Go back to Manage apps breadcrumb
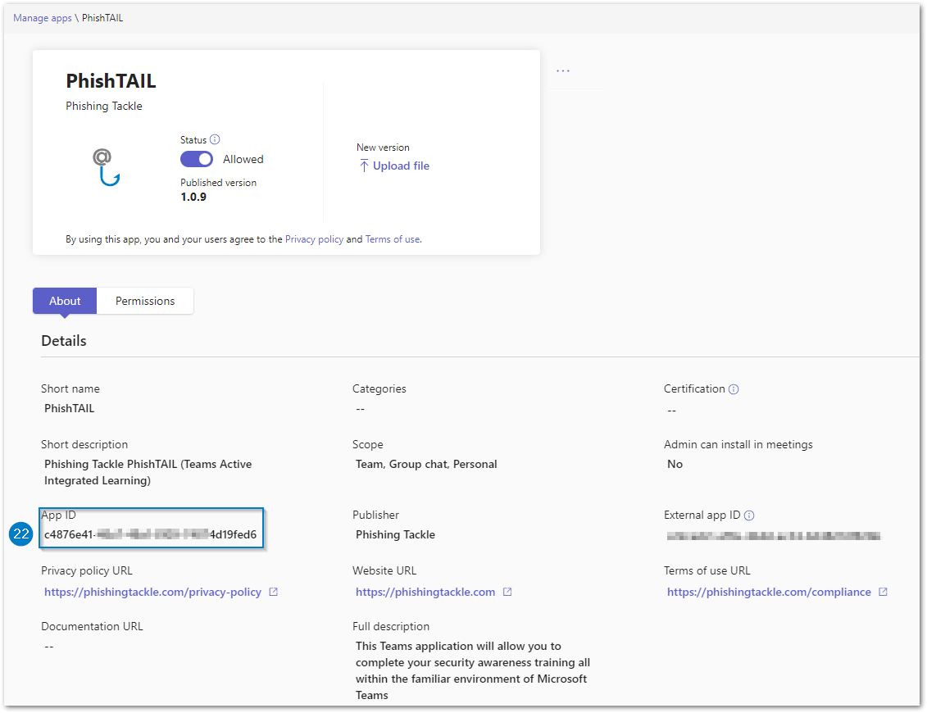The height and width of the screenshot is (713, 927). point(43,18)
